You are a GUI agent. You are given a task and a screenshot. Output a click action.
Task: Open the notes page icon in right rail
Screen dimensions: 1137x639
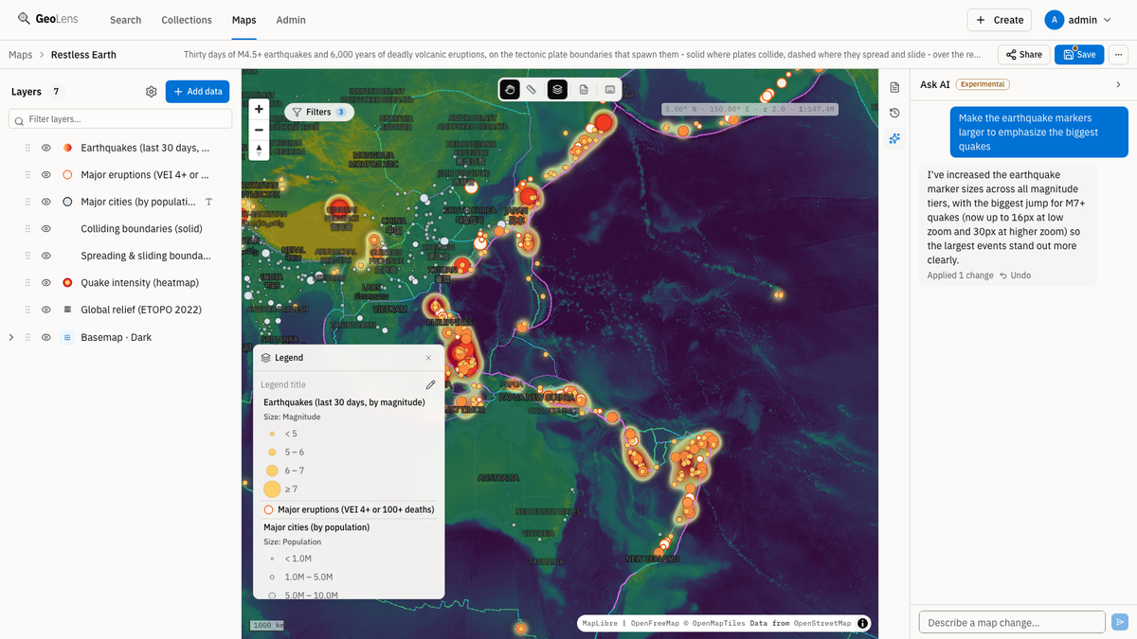(x=894, y=87)
